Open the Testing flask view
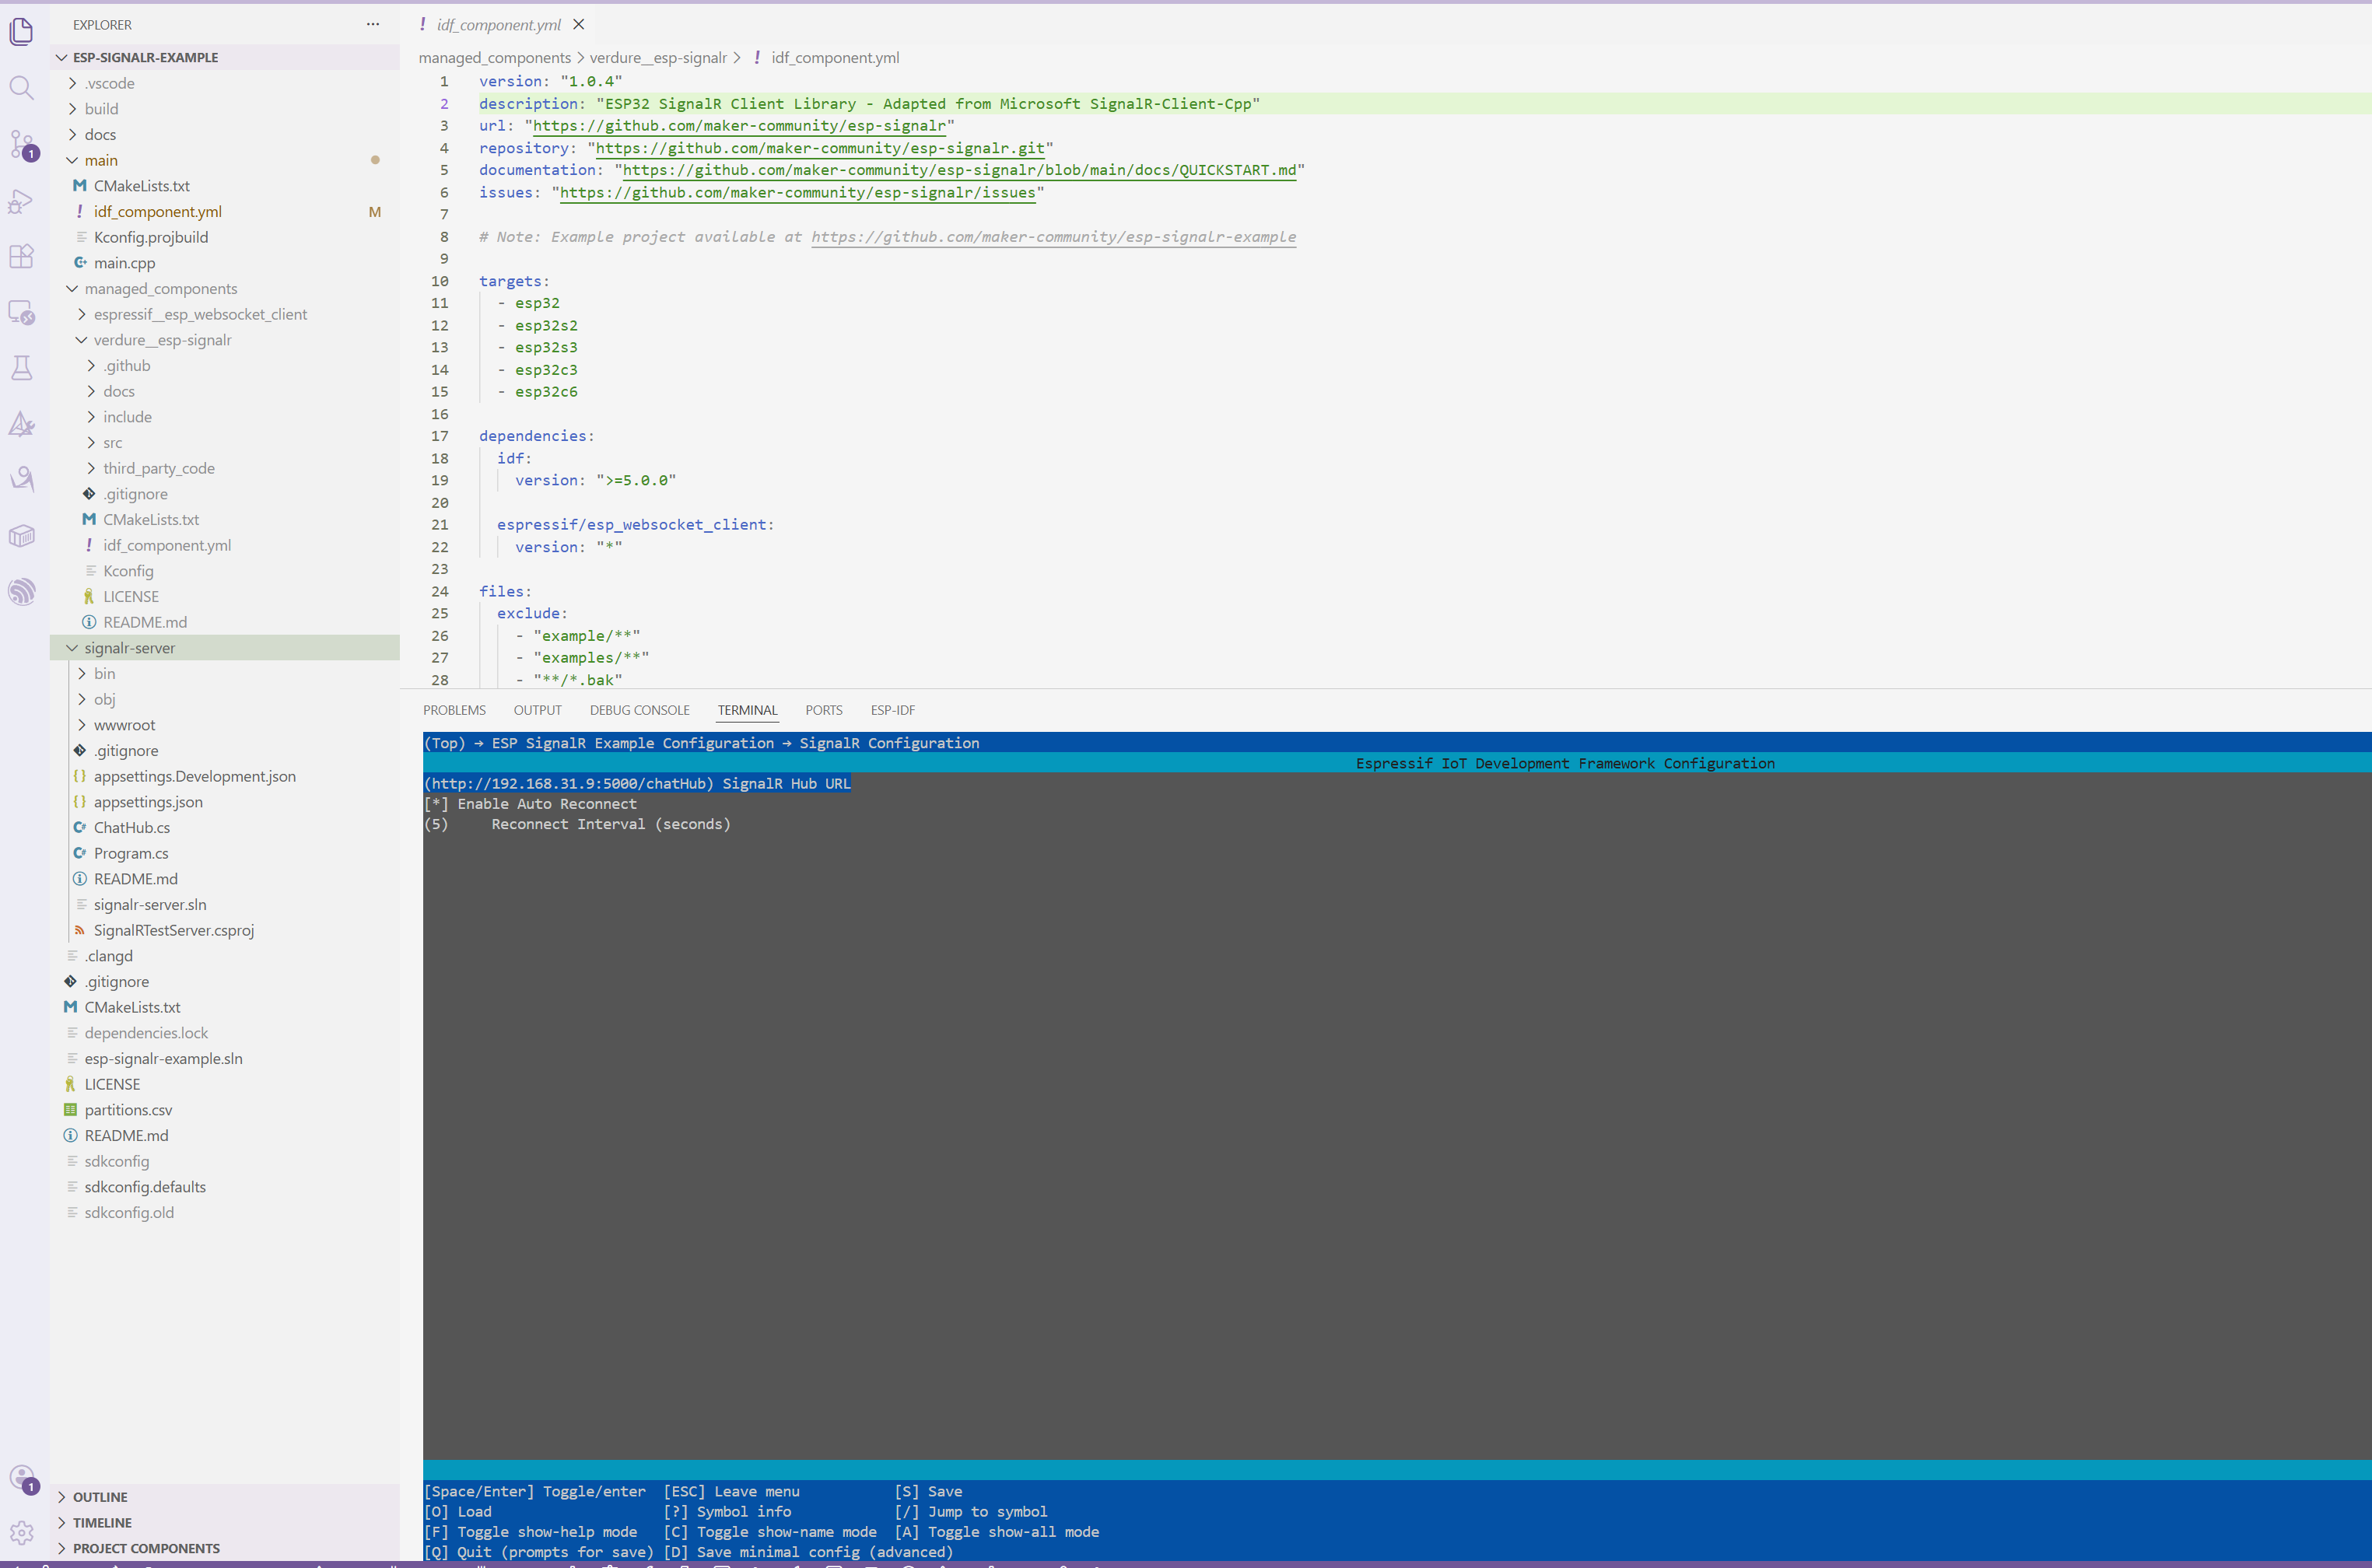Screen dimensions: 2372x1568 click(x=22, y=368)
